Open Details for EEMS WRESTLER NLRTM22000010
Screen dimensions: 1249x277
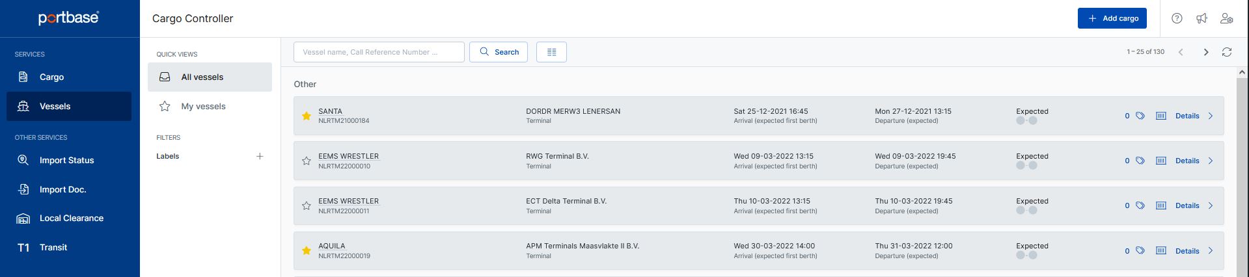point(1187,161)
